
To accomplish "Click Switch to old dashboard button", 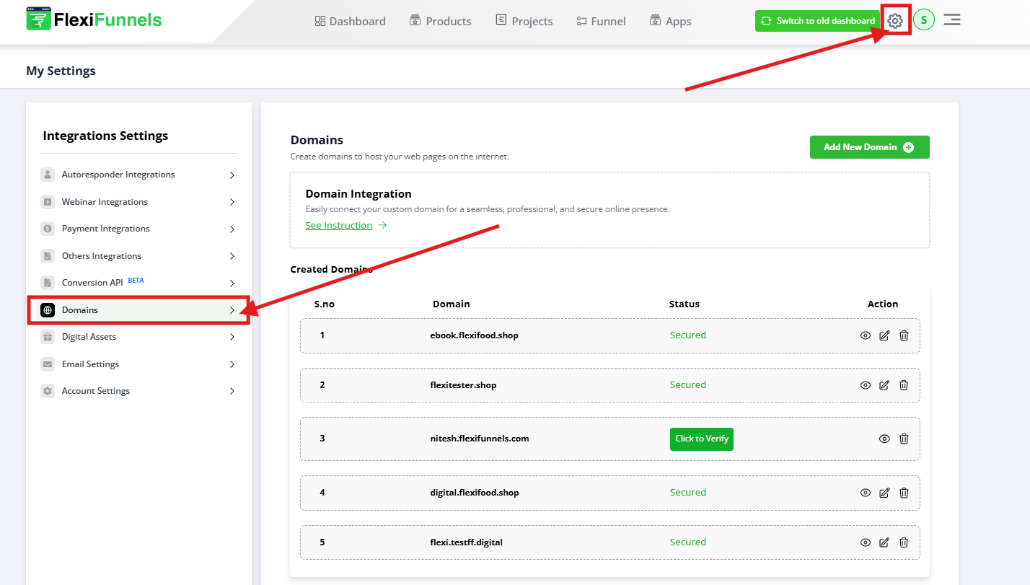I will tap(818, 21).
